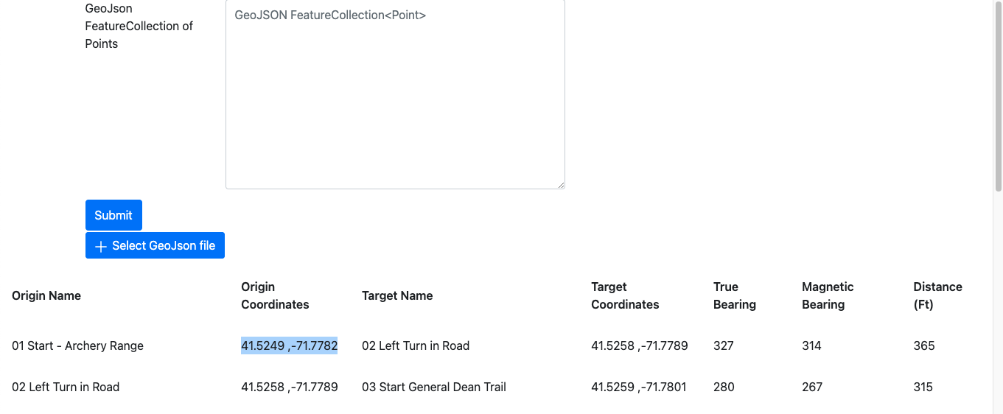Click the '01 Start - Archery Range' cell
The height and width of the screenshot is (414, 1003).
(77, 345)
